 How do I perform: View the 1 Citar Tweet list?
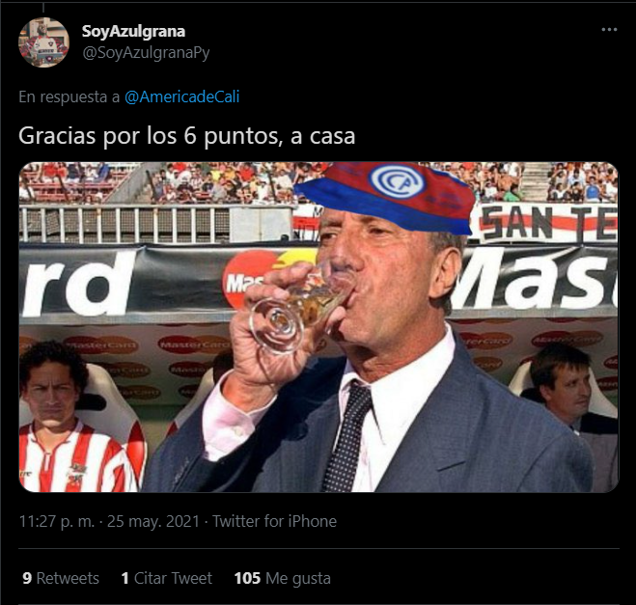tap(166, 578)
